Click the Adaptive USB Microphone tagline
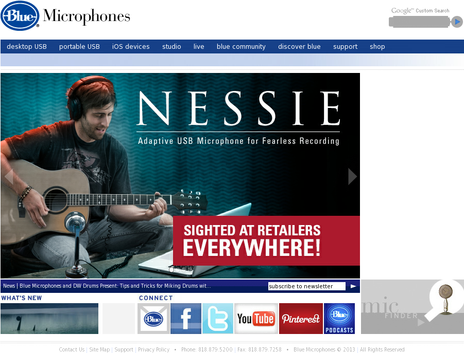 coord(238,141)
